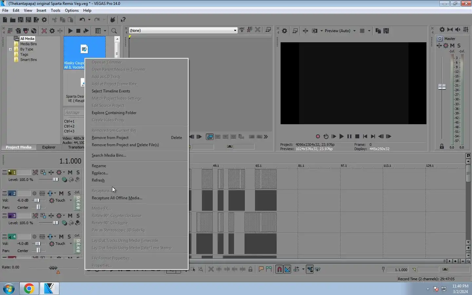Click the Record button under video preview
Screen dimensions: 472x295
tap(318, 136)
